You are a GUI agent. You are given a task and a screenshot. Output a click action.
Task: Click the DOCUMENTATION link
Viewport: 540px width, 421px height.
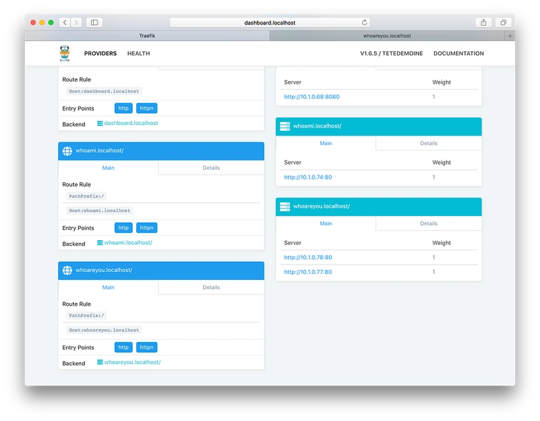click(458, 53)
